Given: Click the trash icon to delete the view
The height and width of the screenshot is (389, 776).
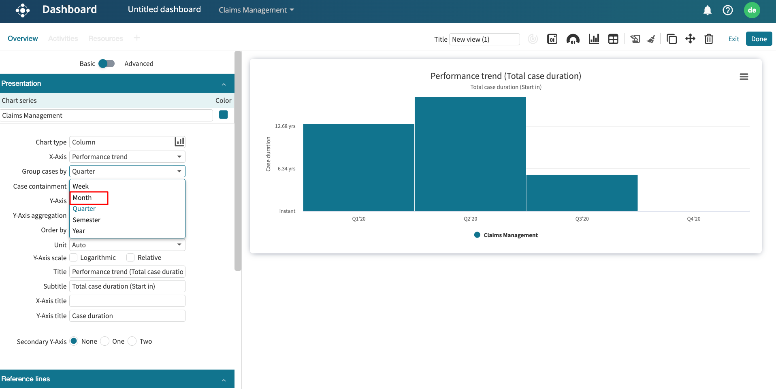Looking at the screenshot, I should (709, 39).
